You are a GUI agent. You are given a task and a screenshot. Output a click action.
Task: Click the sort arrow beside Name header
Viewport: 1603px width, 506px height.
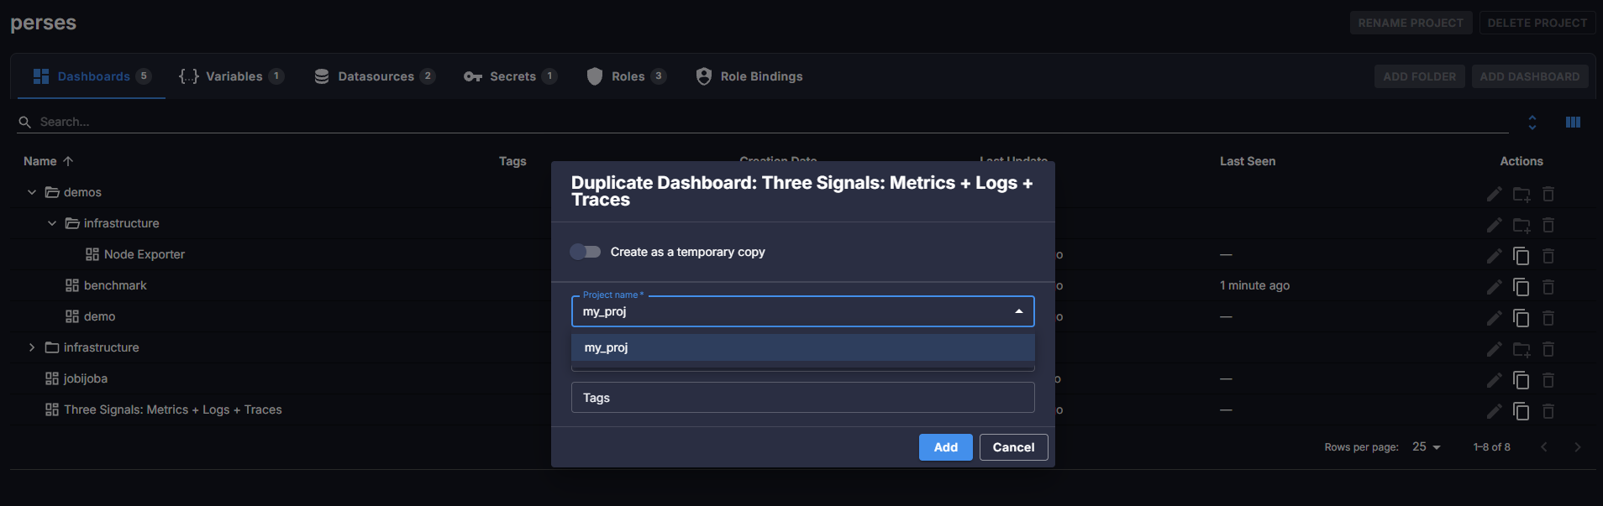coord(68,161)
